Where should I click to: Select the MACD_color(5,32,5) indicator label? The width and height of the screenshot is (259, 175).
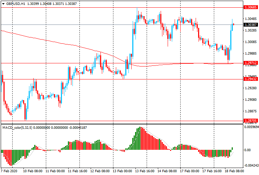click(x=17, y=127)
